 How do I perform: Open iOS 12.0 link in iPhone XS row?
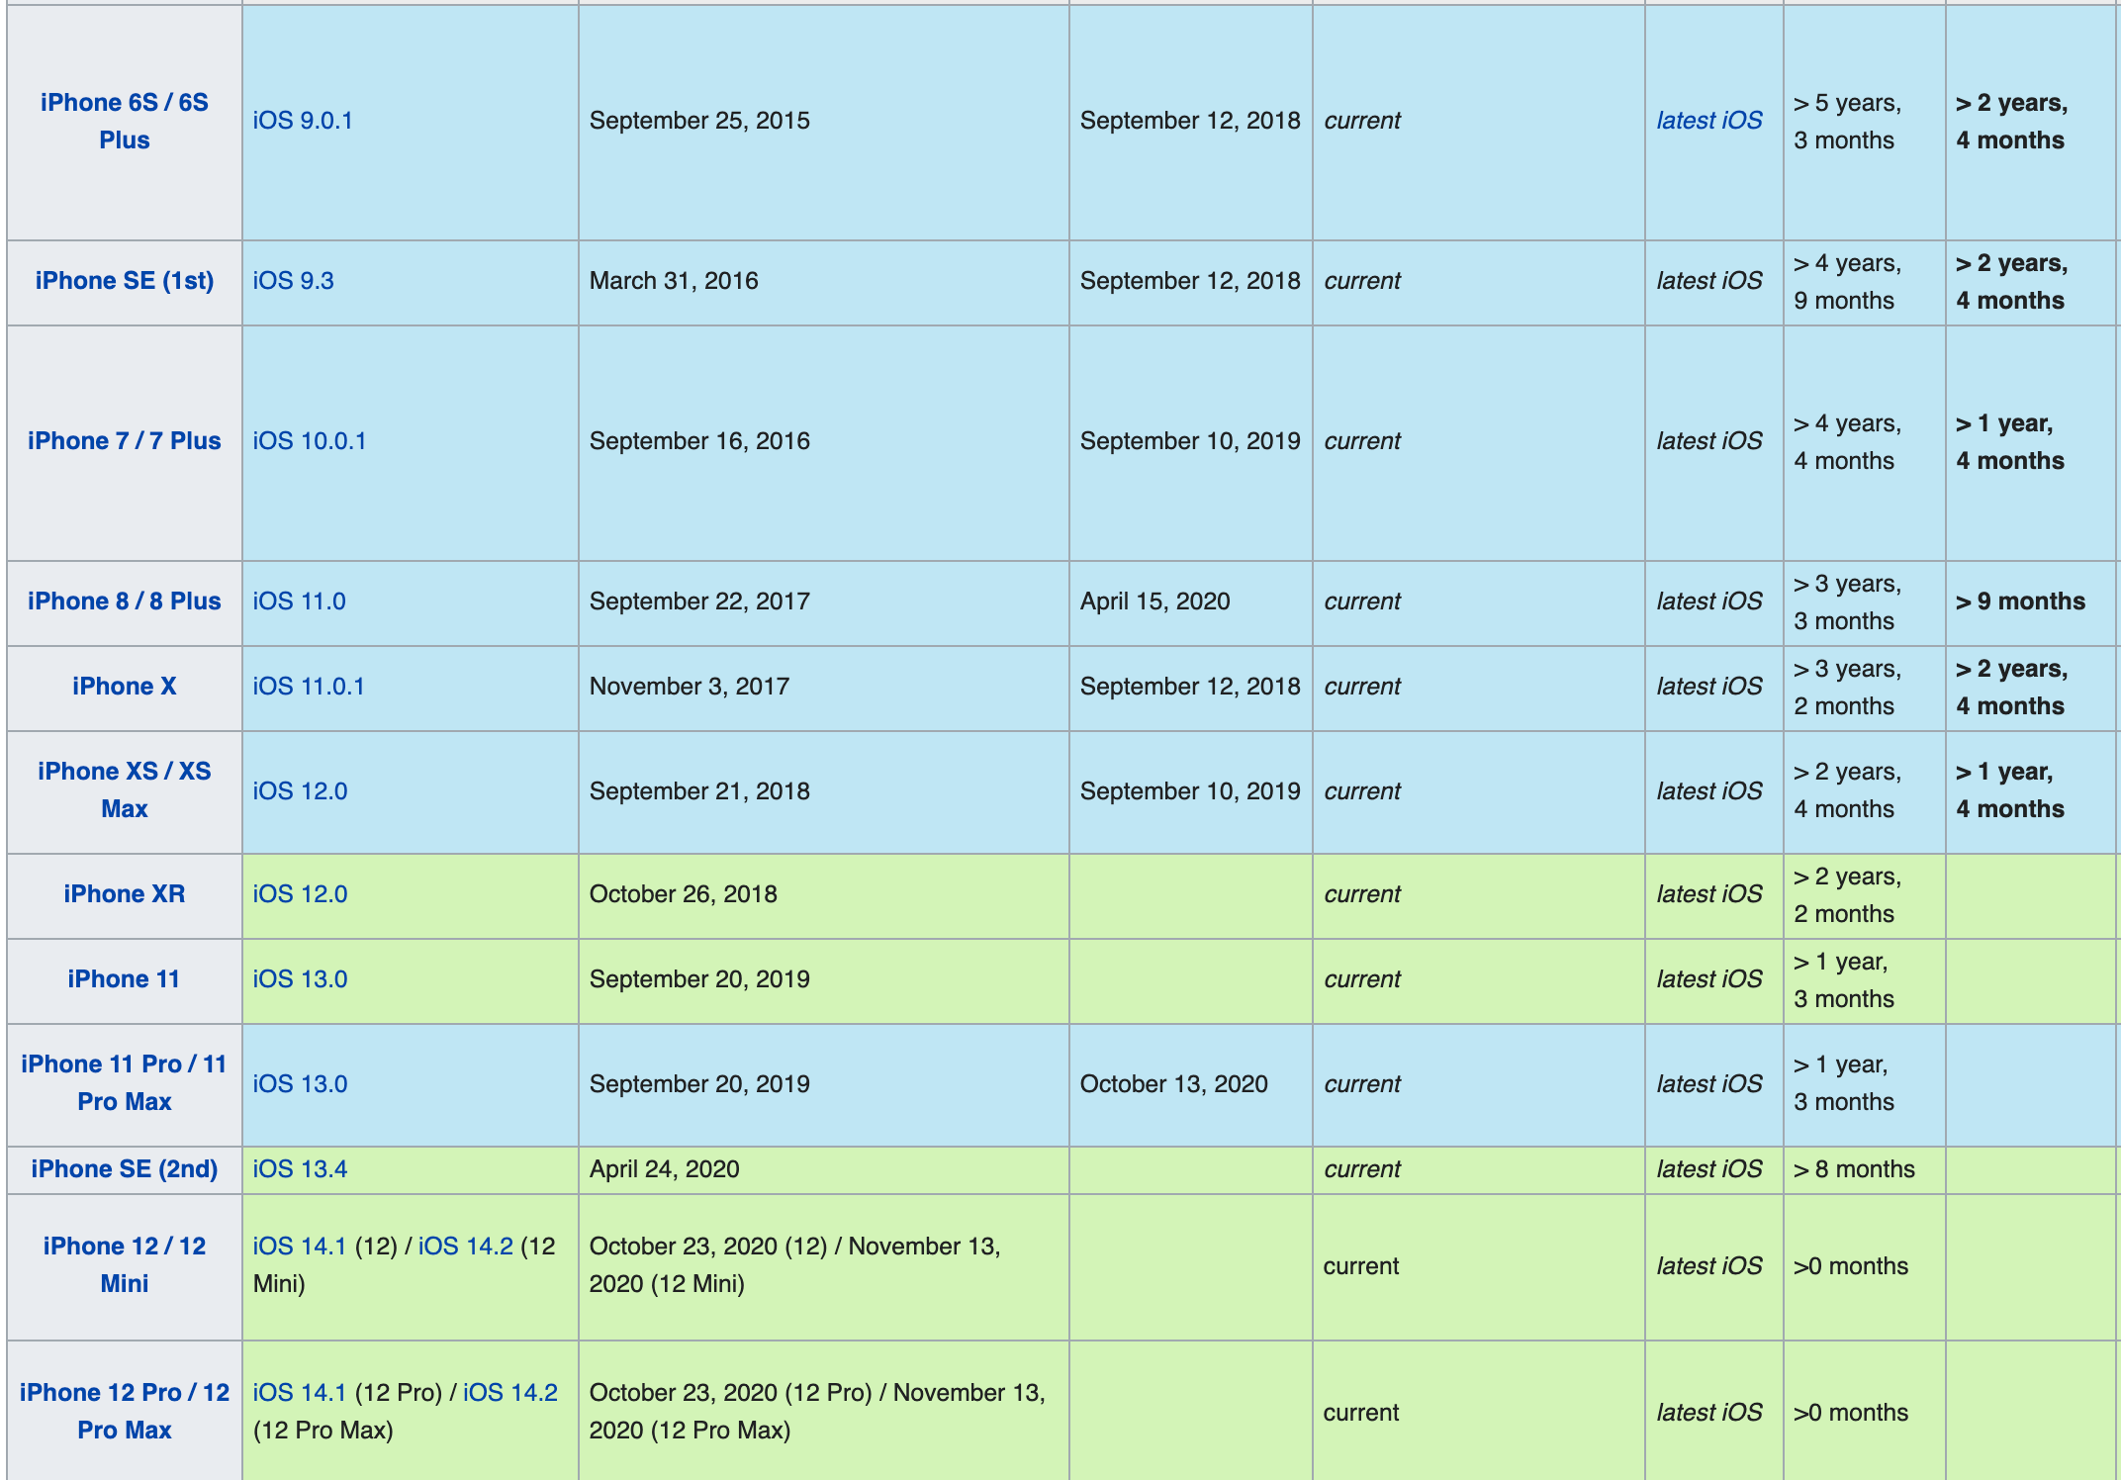(300, 791)
